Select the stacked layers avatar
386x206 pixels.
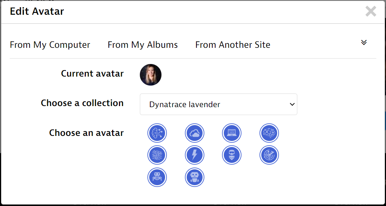(x=157, y=155)
